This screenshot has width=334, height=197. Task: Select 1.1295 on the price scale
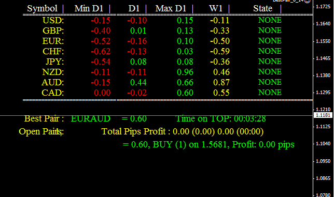pos(323,93)
